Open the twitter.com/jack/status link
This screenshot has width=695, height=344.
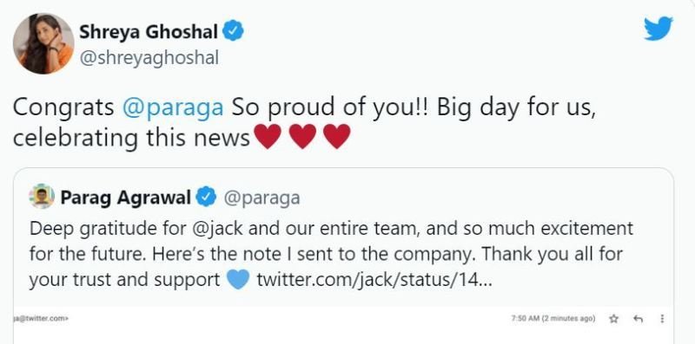pyautogui.click(x=374, y=279)
